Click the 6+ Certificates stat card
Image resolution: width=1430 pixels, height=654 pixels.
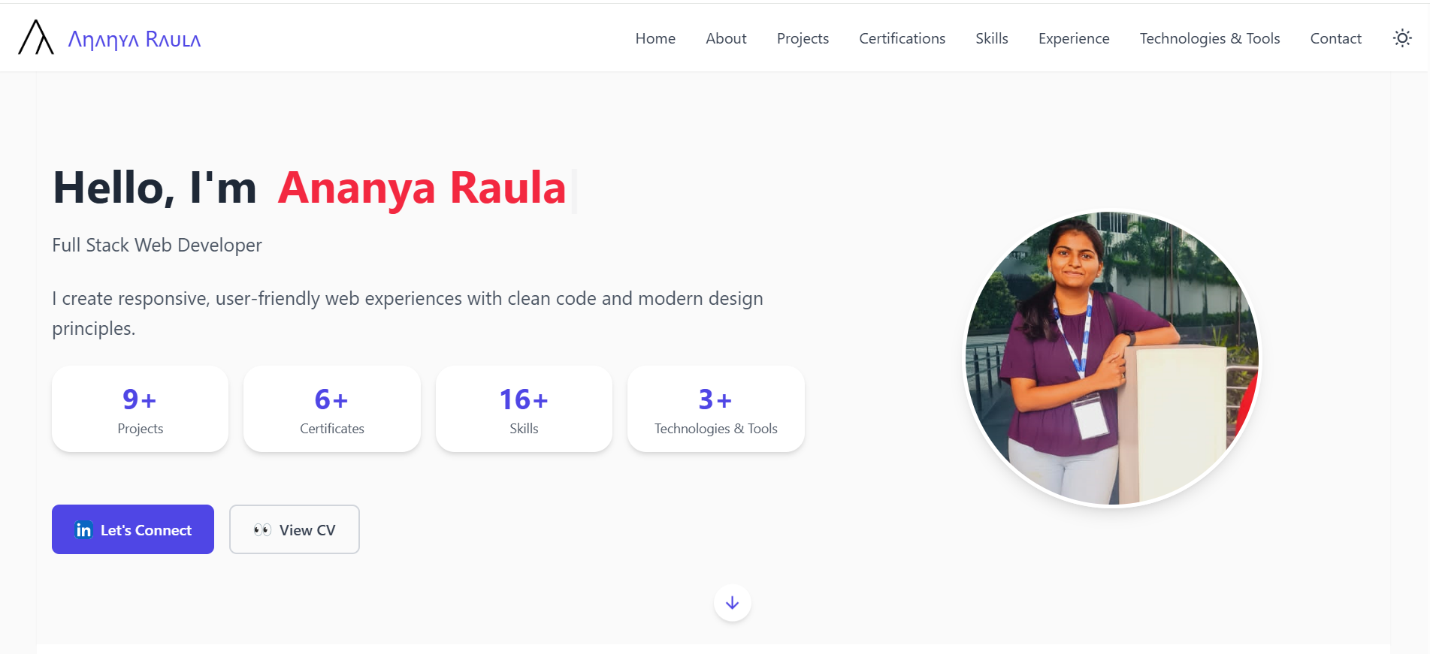point(332,409)
